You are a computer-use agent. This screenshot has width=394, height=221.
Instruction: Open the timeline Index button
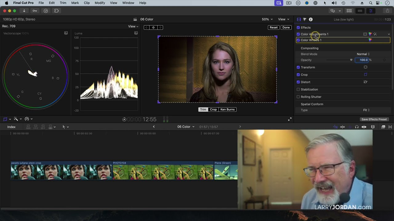[11, 127]
